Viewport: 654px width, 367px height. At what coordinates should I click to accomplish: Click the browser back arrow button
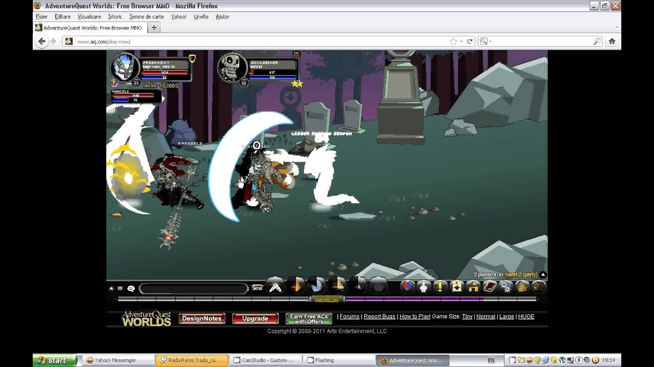(x=42, y=41)
